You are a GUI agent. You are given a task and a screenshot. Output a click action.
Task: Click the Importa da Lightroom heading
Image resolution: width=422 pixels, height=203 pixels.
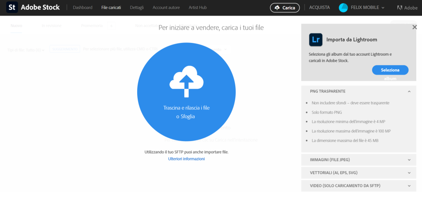click(352, 40)
